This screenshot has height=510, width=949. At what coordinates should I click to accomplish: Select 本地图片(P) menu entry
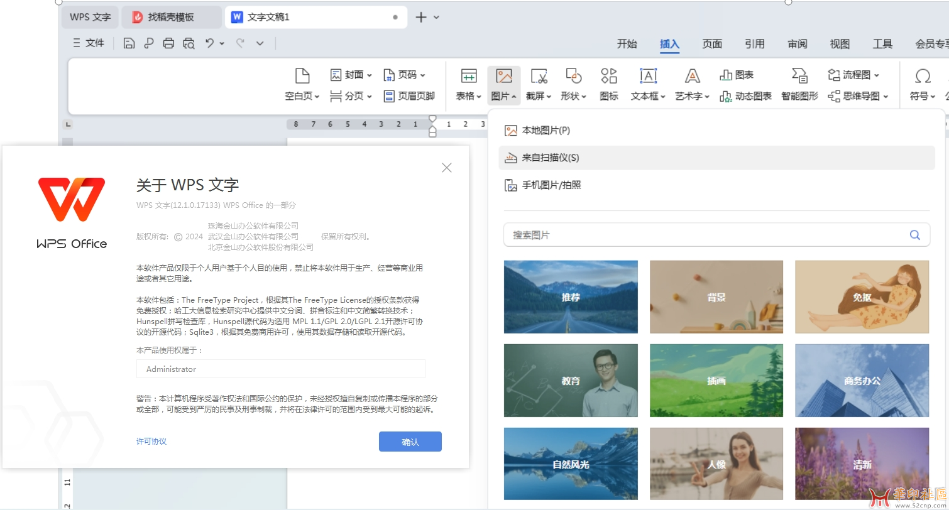(x=716, y=130)
